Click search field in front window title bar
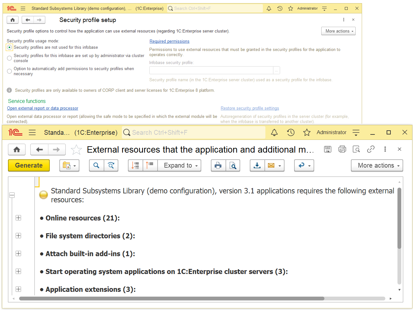Viewport: 415px width, 310px height. [x=194, y=133]
